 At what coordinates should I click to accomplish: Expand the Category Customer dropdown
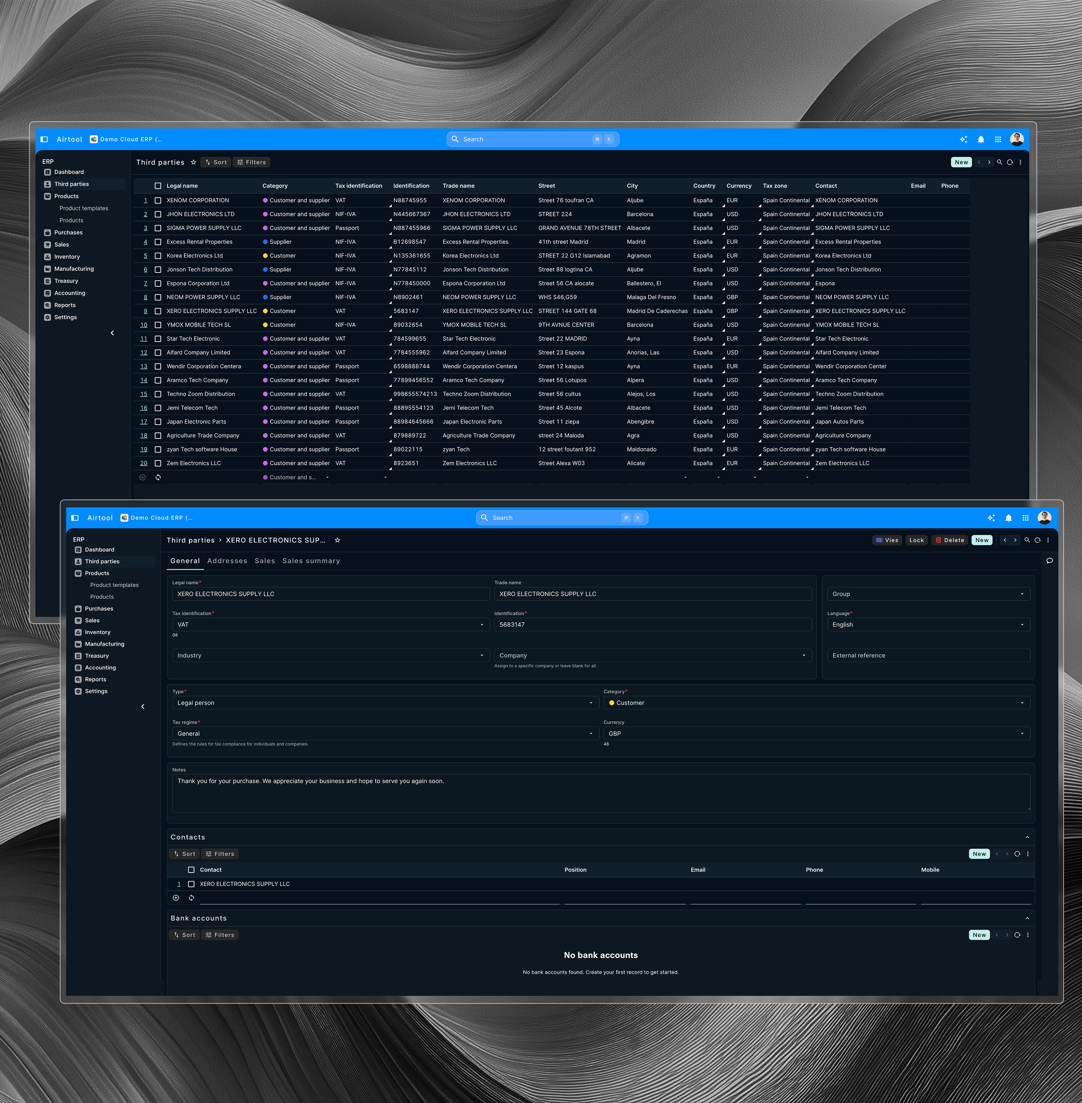pyautogui.click(x=816, y=703)
